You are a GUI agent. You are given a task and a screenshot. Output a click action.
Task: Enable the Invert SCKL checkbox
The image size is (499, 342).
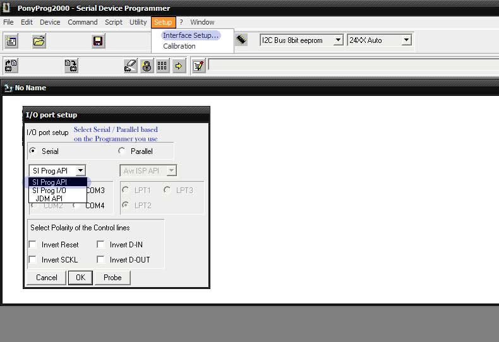pyautogui.click(x=32, y=259)
